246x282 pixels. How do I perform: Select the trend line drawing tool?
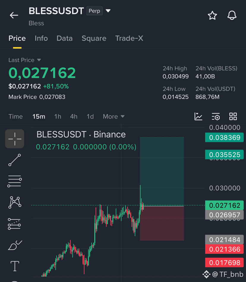click(15, 160)
